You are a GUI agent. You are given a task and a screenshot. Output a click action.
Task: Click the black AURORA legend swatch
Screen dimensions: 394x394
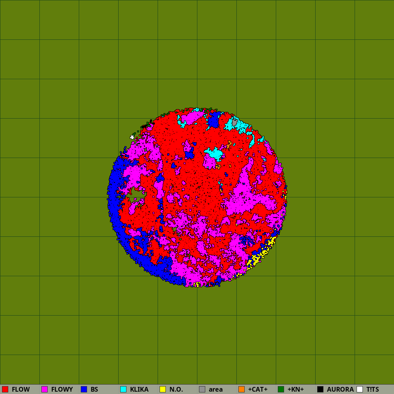pos(320,389)
